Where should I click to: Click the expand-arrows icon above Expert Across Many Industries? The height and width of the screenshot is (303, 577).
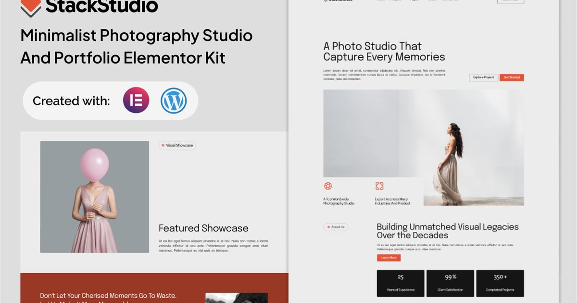379,186
